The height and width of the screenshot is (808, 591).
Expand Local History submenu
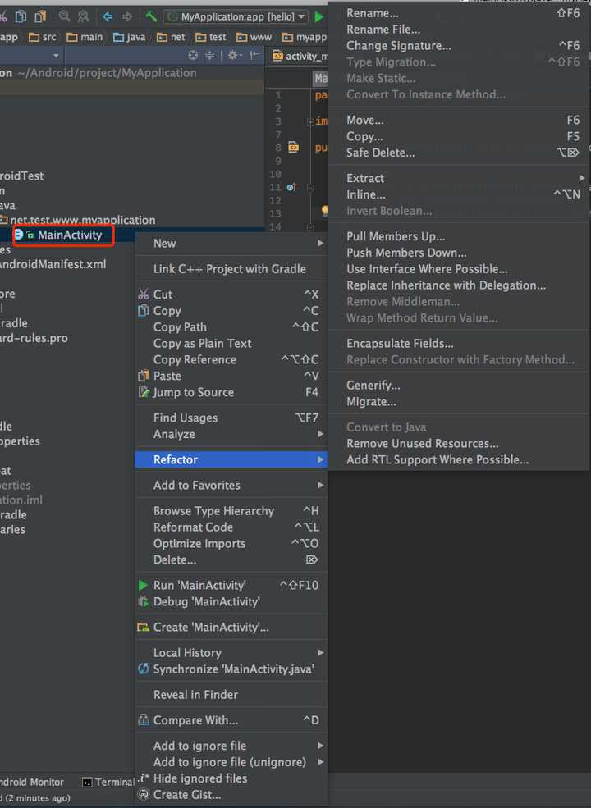pos(231,653)
